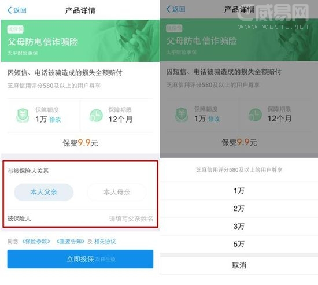Choose 1万 coverage from the list
Viewport: 318px width, 285px height.
(x=239, y=191)
